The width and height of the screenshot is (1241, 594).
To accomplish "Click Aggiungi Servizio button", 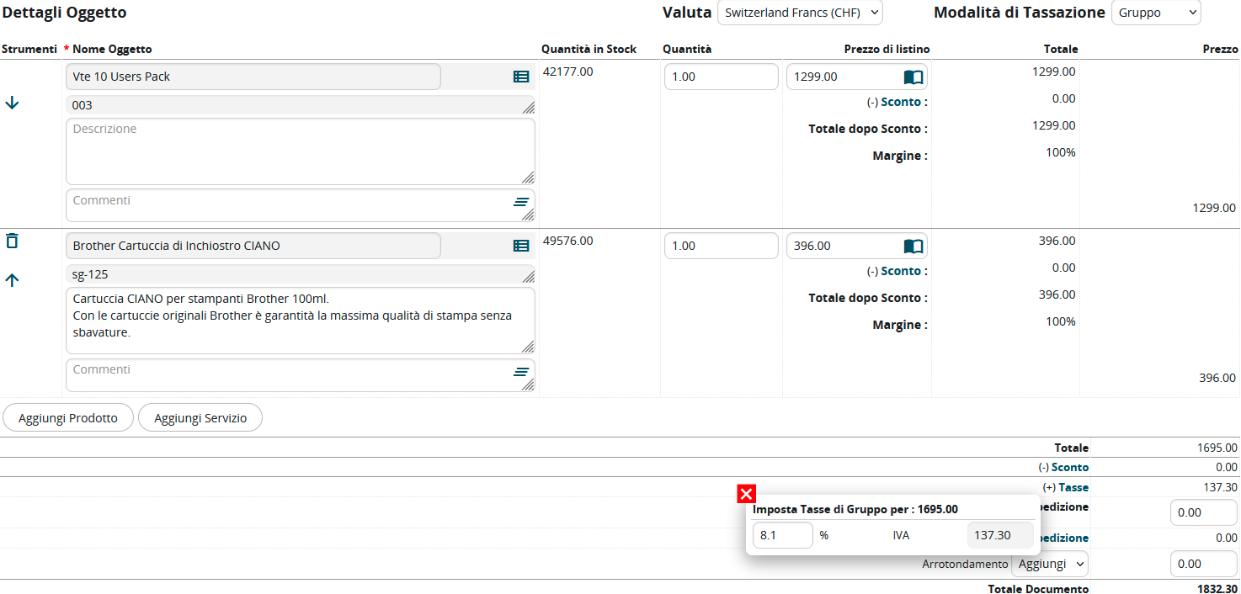I will 200,418.
